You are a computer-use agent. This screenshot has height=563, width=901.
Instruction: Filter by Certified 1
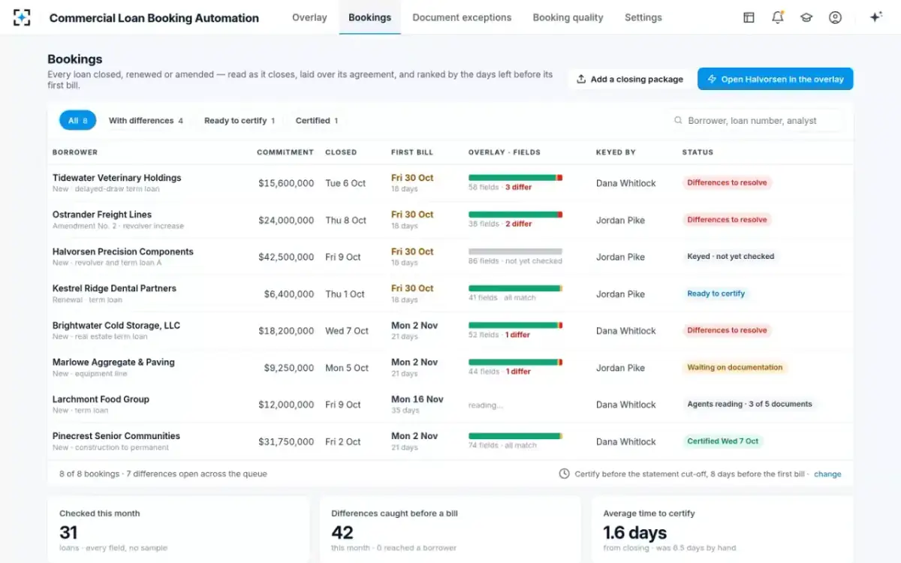point(317,120)
